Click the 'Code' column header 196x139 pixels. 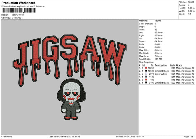point(172,65)
